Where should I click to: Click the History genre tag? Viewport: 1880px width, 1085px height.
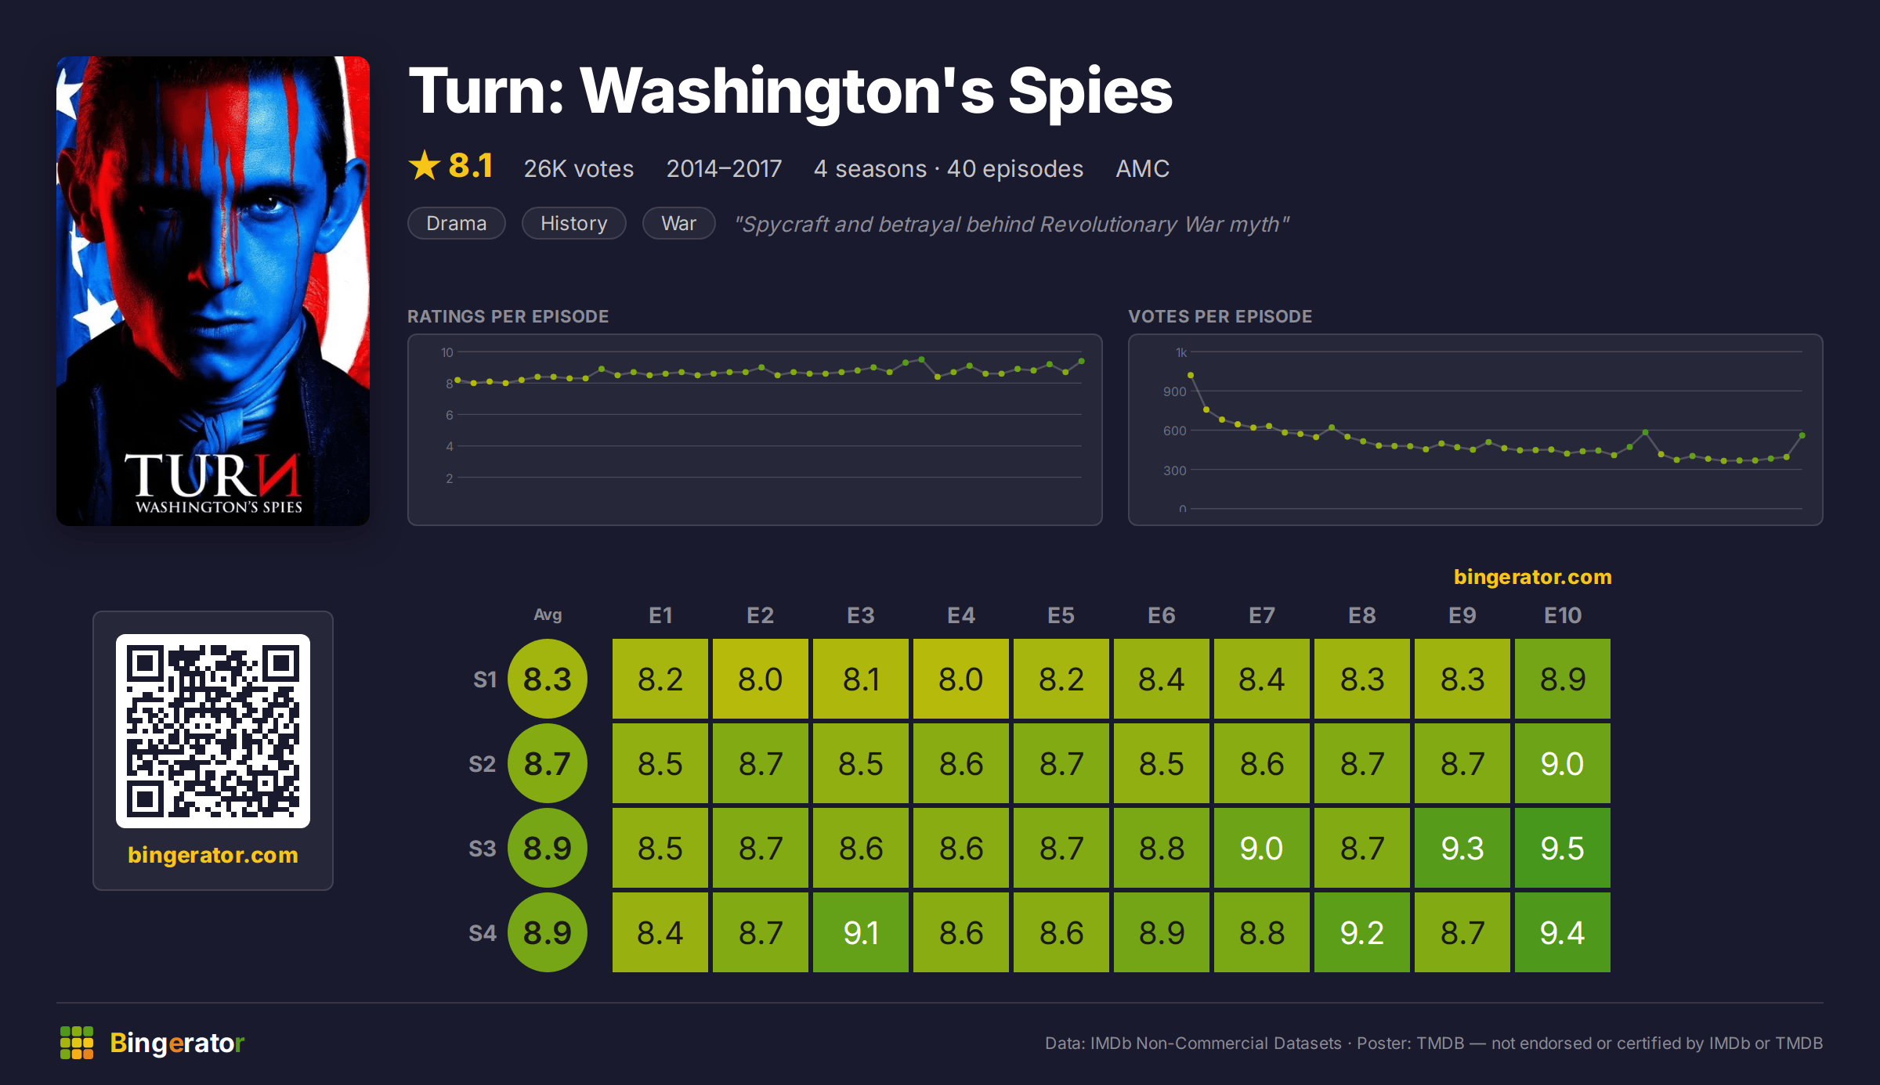(574, 223)
